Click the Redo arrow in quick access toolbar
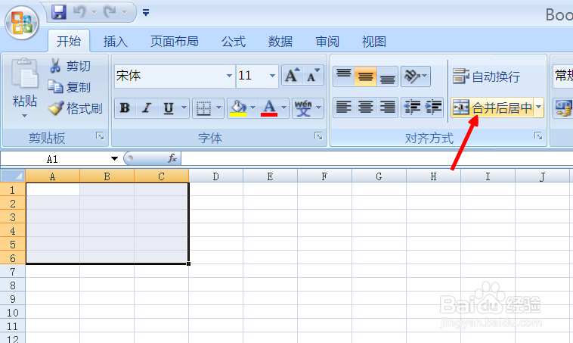 [x=110, y=12]
